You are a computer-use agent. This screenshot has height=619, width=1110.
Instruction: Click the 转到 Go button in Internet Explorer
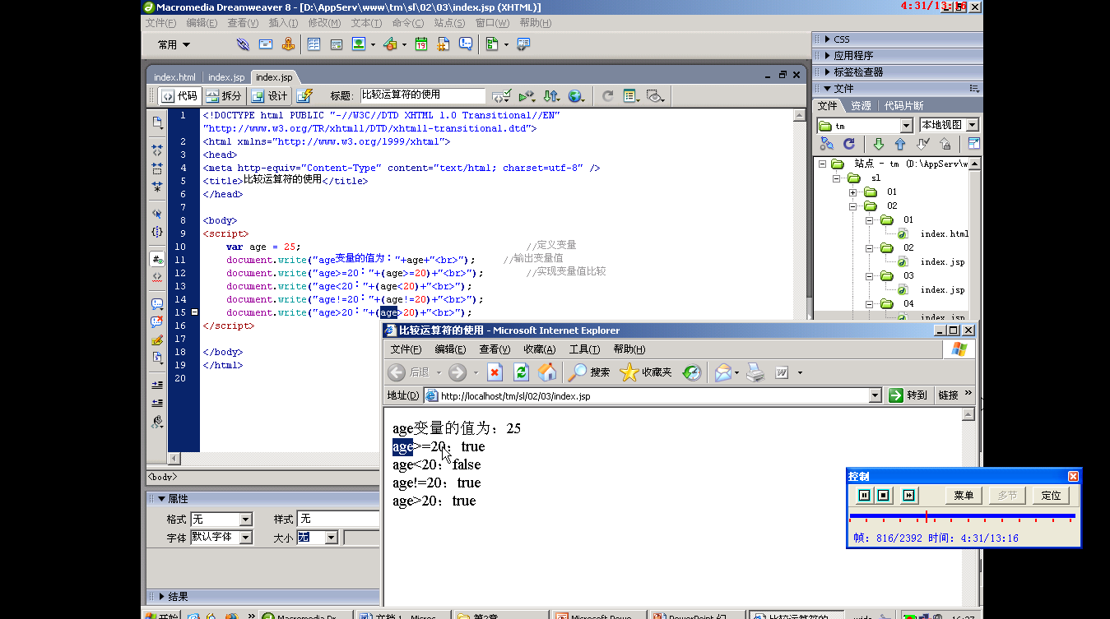[x=910, y=395]
